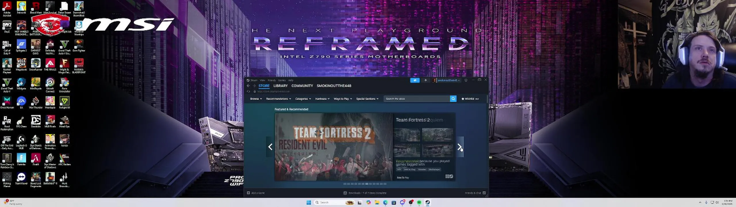This screenshot has height=207, width=736.
Task: Open Windows Start button
Action: coord(308,202)
